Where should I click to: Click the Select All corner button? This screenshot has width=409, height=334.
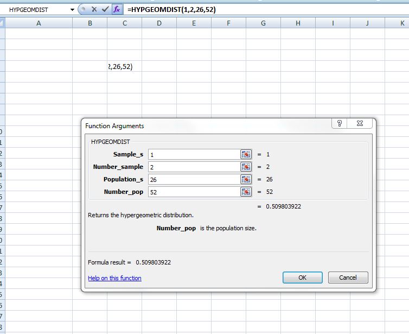coord(2,23)
